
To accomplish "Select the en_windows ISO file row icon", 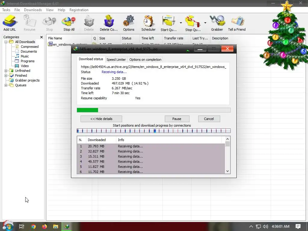I will coord(51,44).
